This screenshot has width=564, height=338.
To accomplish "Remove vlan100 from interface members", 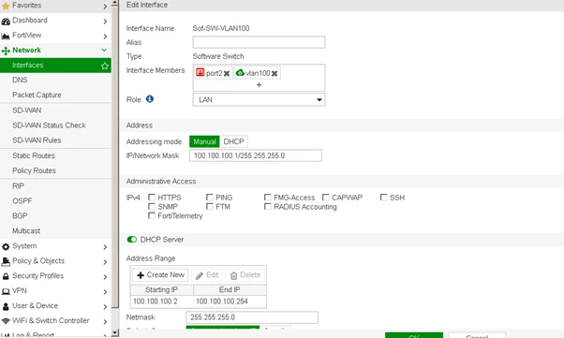I will coord(275,73).
